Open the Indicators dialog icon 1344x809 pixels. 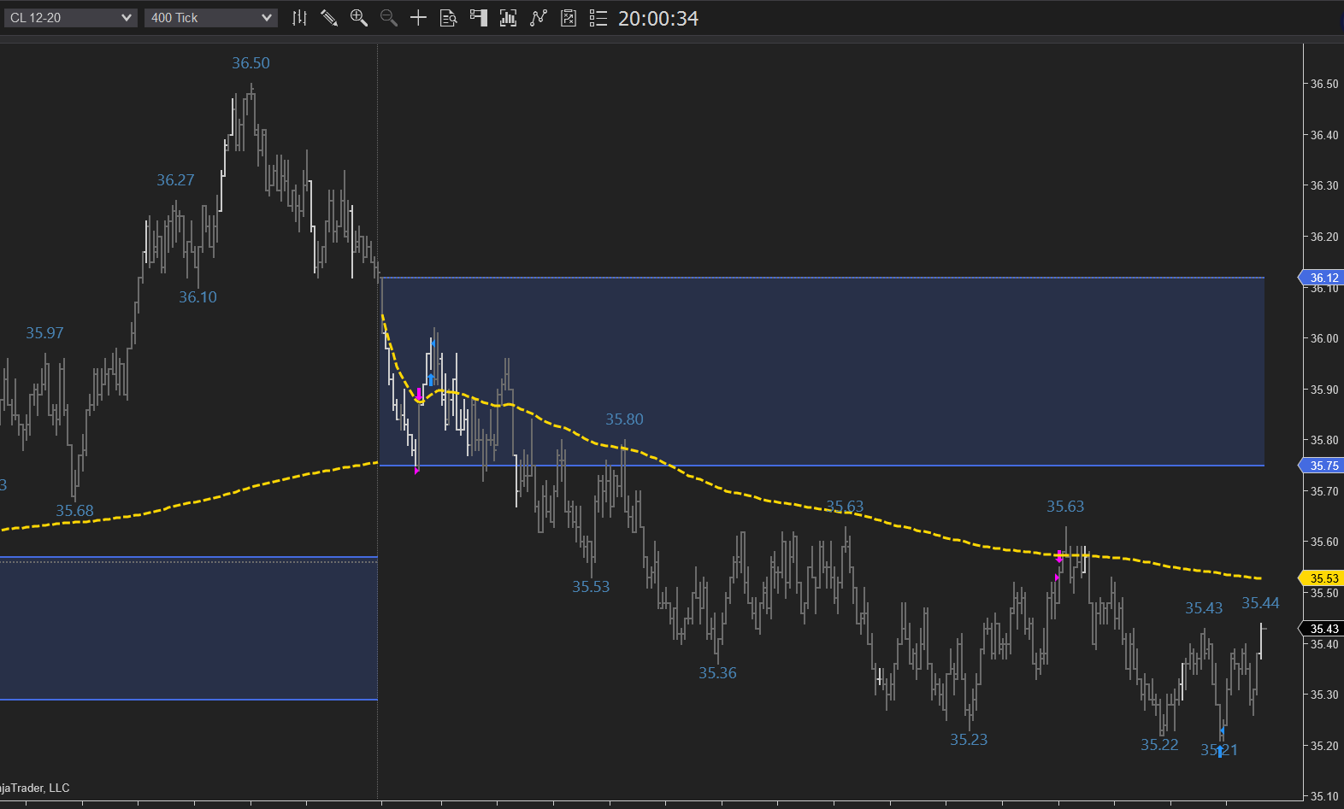click(538, 18)
